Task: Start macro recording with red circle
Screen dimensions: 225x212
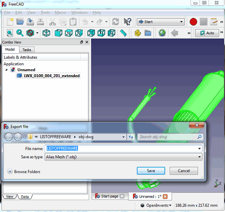Action: tap(193, 22)
